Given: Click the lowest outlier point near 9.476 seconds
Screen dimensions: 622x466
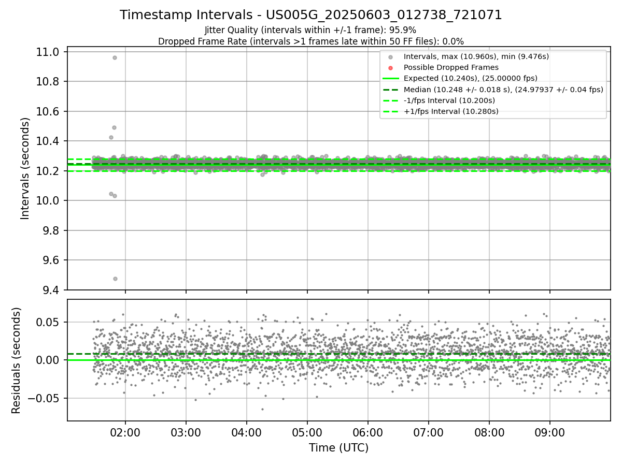Looking at the screenshot, I should [x=115, y=279].
